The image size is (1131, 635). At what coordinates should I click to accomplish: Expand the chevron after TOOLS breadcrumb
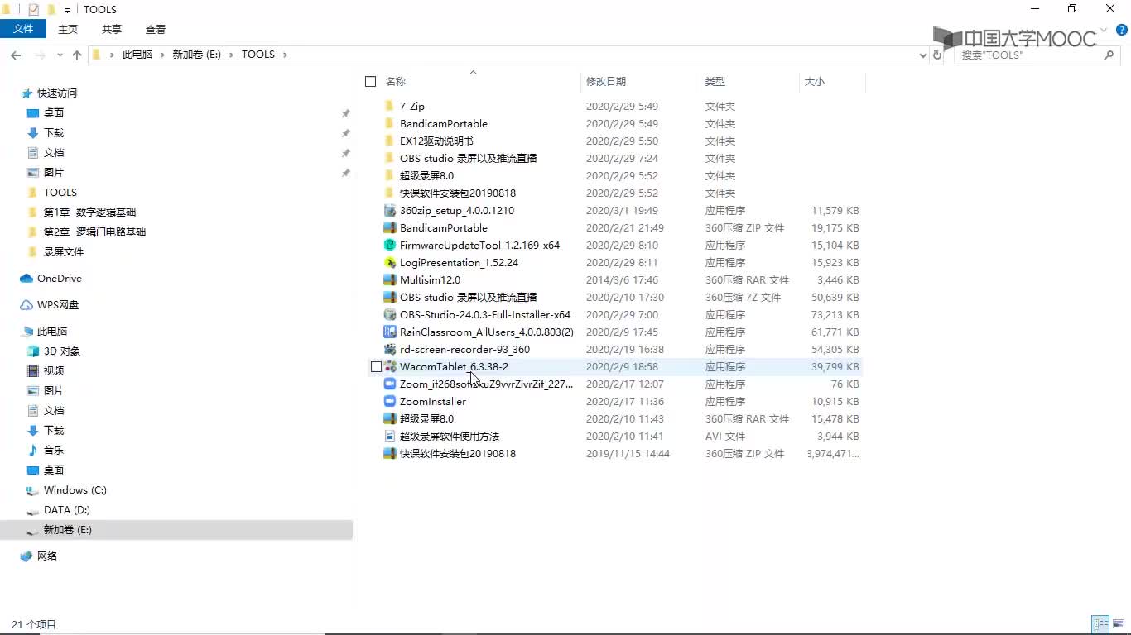tap(285, 55)
